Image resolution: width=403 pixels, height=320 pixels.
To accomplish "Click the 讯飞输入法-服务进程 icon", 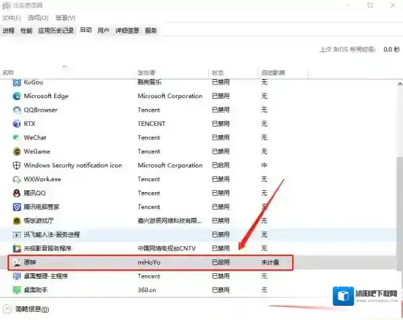I will (17, 235).
